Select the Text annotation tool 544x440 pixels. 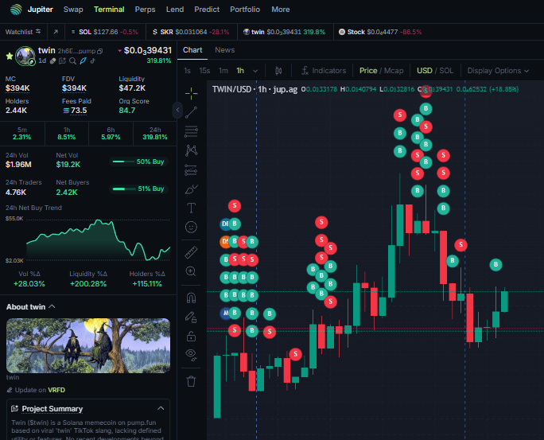[x=191, y=208]
